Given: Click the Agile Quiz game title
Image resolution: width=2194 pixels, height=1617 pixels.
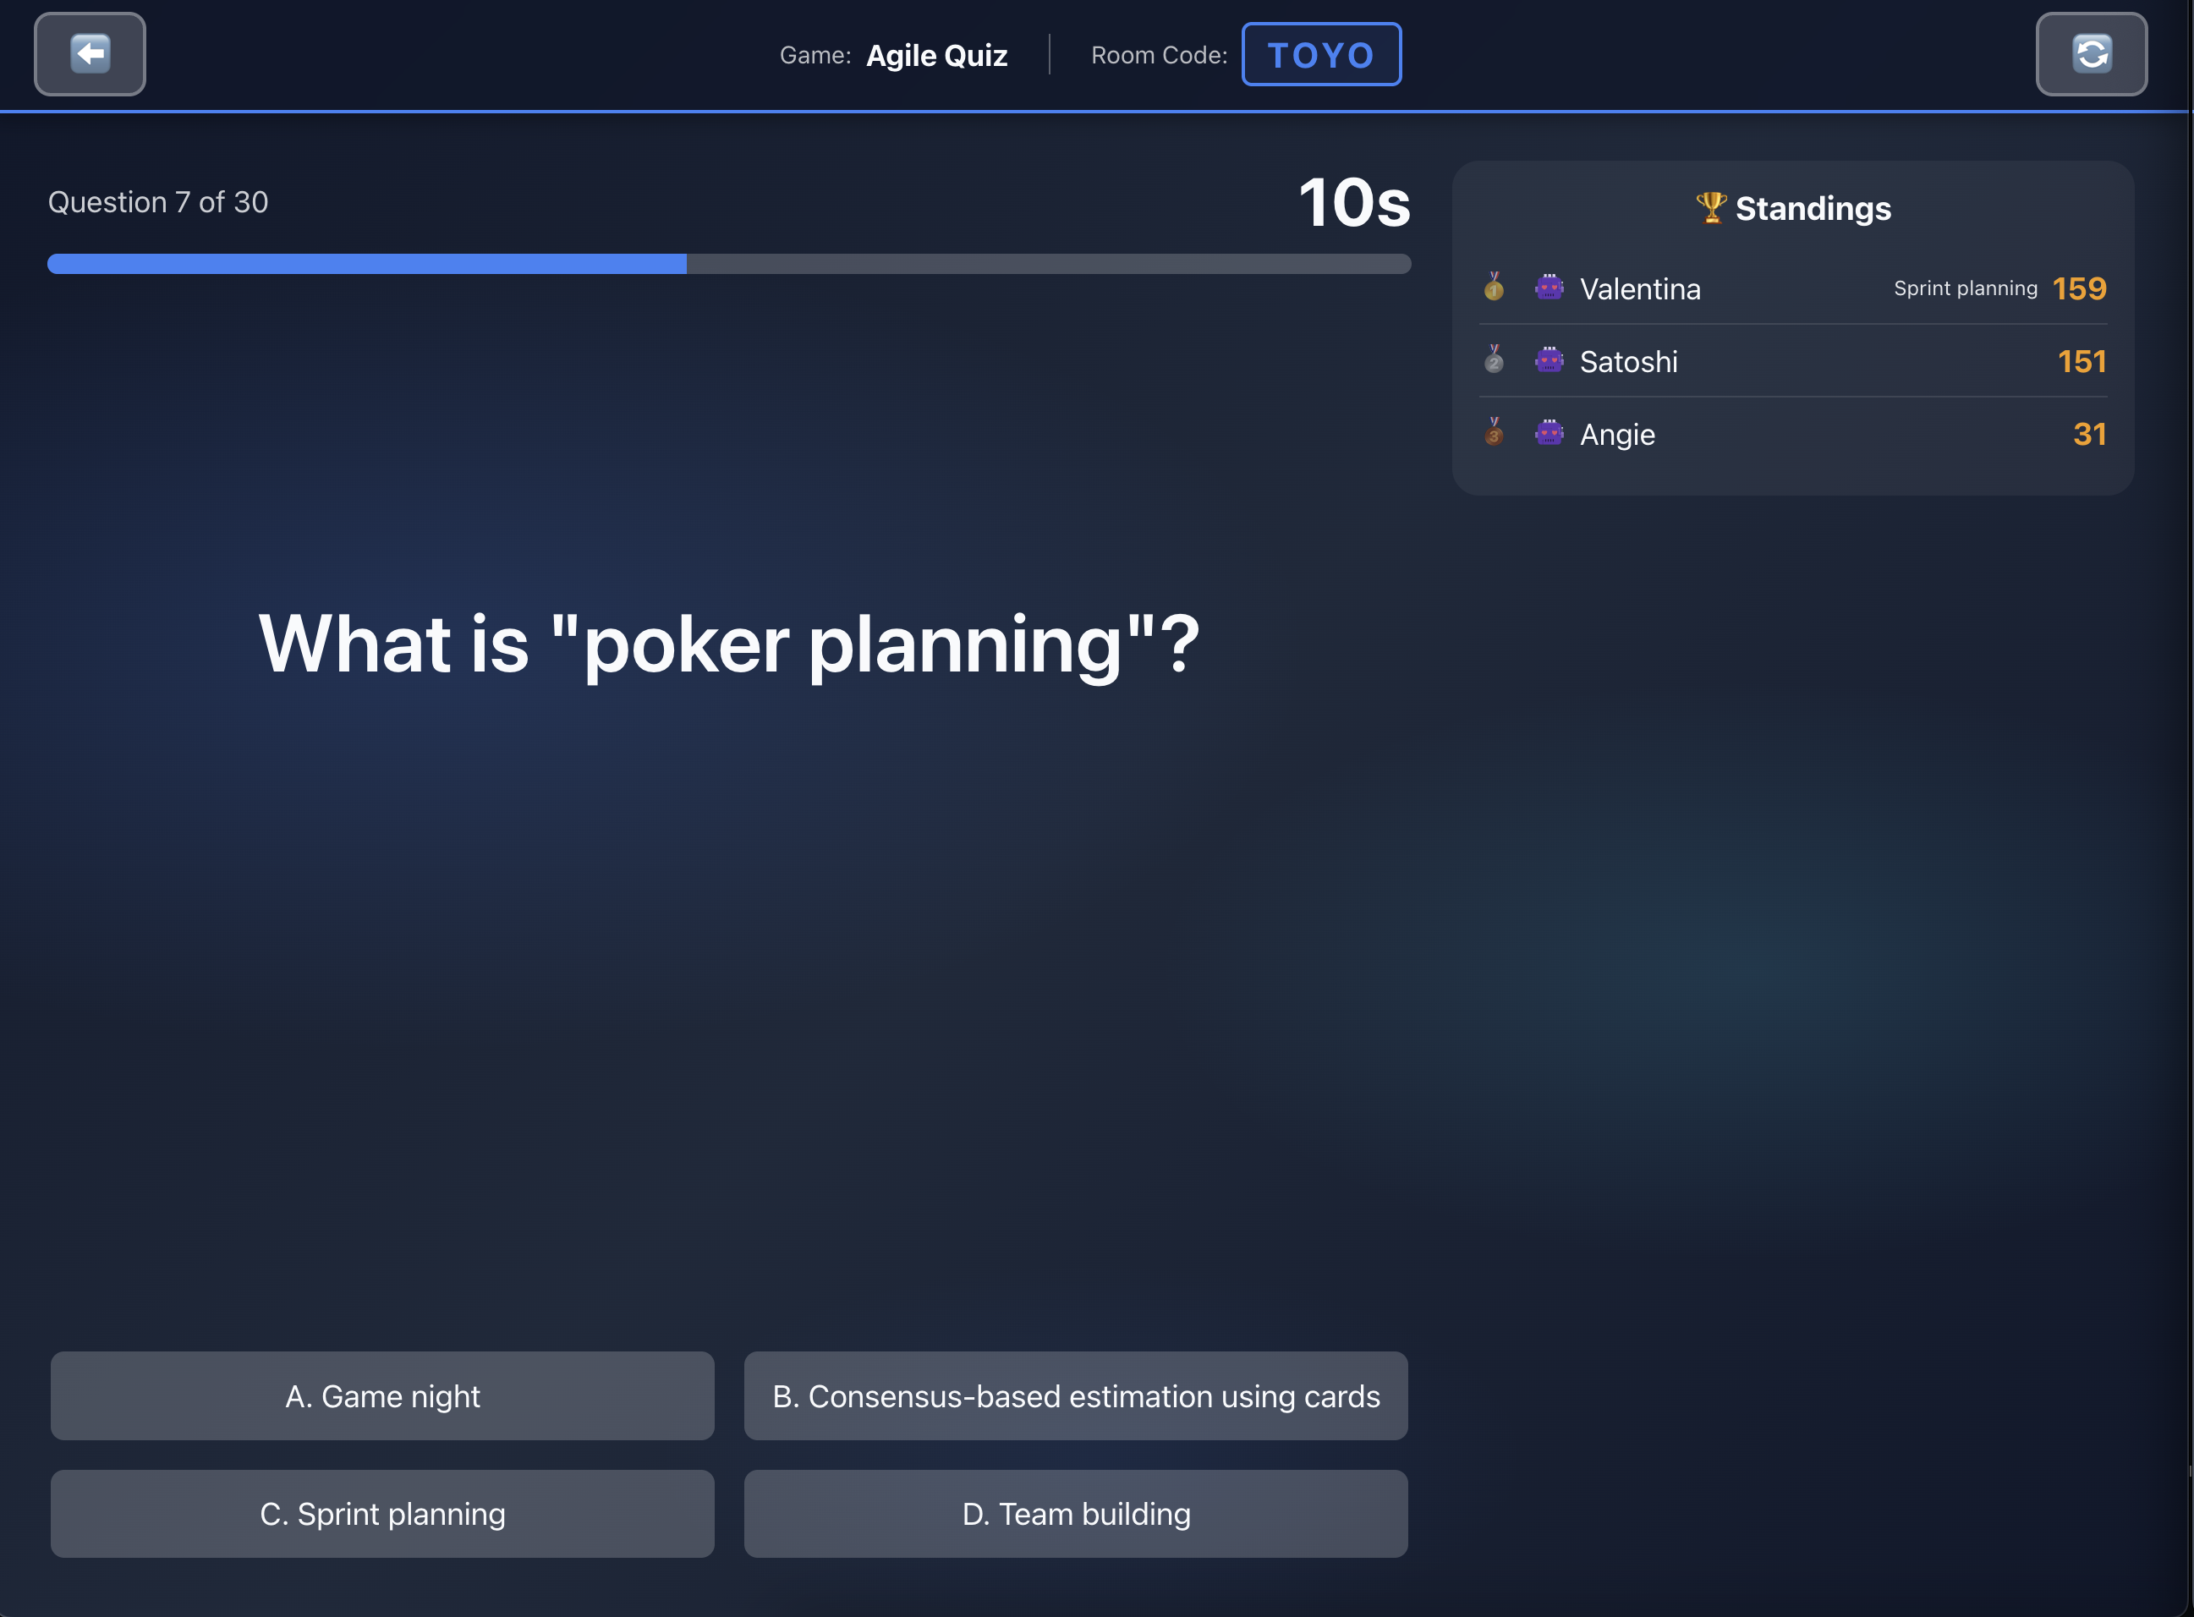Looking at the screenshot, I should 937,56.
